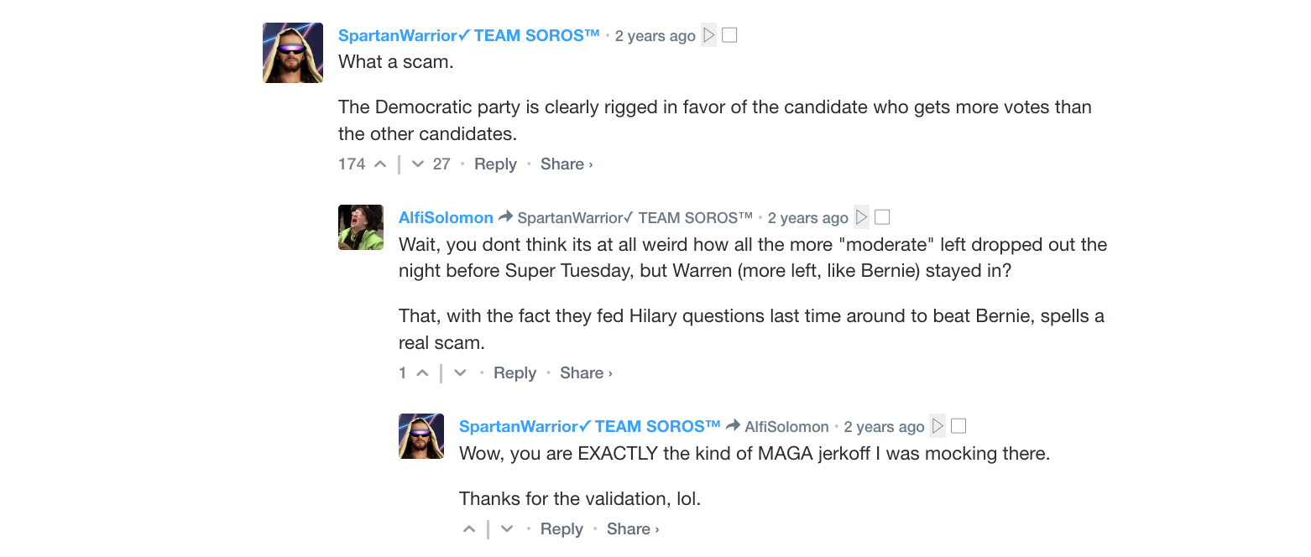Upvote the "Thanks for the validation" comment
1311x557 pixels.
[x=469, y=529]
